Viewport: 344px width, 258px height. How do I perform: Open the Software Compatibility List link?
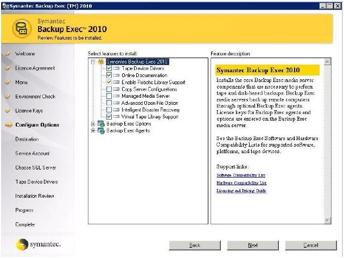coord(241,175)
